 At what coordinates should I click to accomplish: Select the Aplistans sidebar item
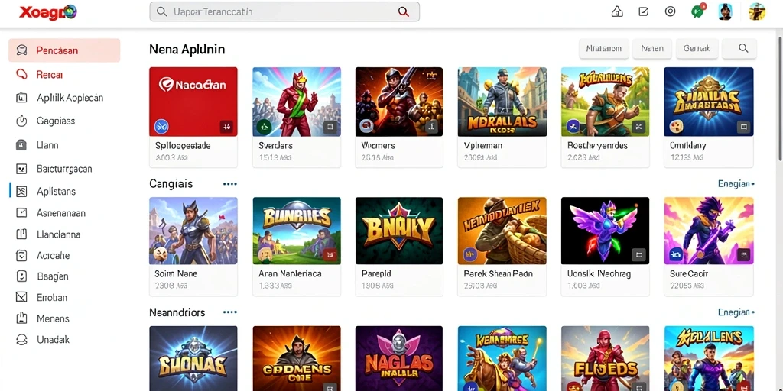pos(56,191)
